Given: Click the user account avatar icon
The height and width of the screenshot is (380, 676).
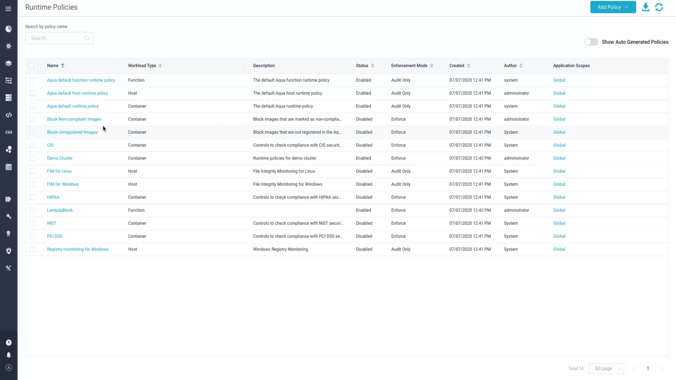Looking at the screenshot, I should 8,368.
